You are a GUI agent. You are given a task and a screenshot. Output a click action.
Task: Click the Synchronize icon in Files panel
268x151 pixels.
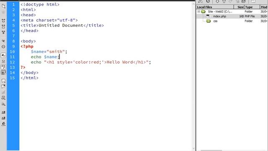click(x=244, y=1)
